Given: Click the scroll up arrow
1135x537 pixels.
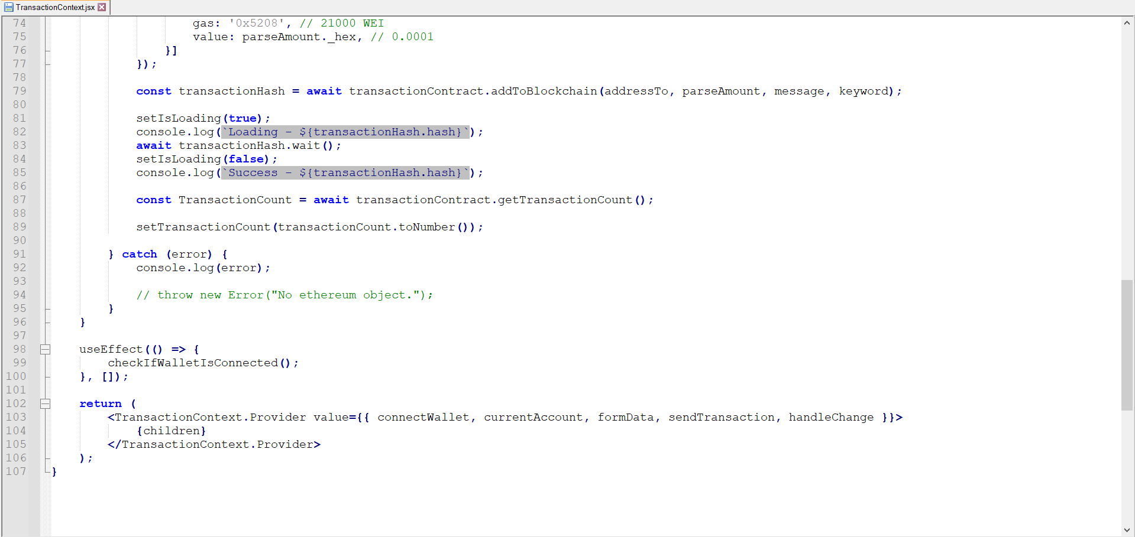Looking at the screenshot, I should click(x=1127, y=23).
